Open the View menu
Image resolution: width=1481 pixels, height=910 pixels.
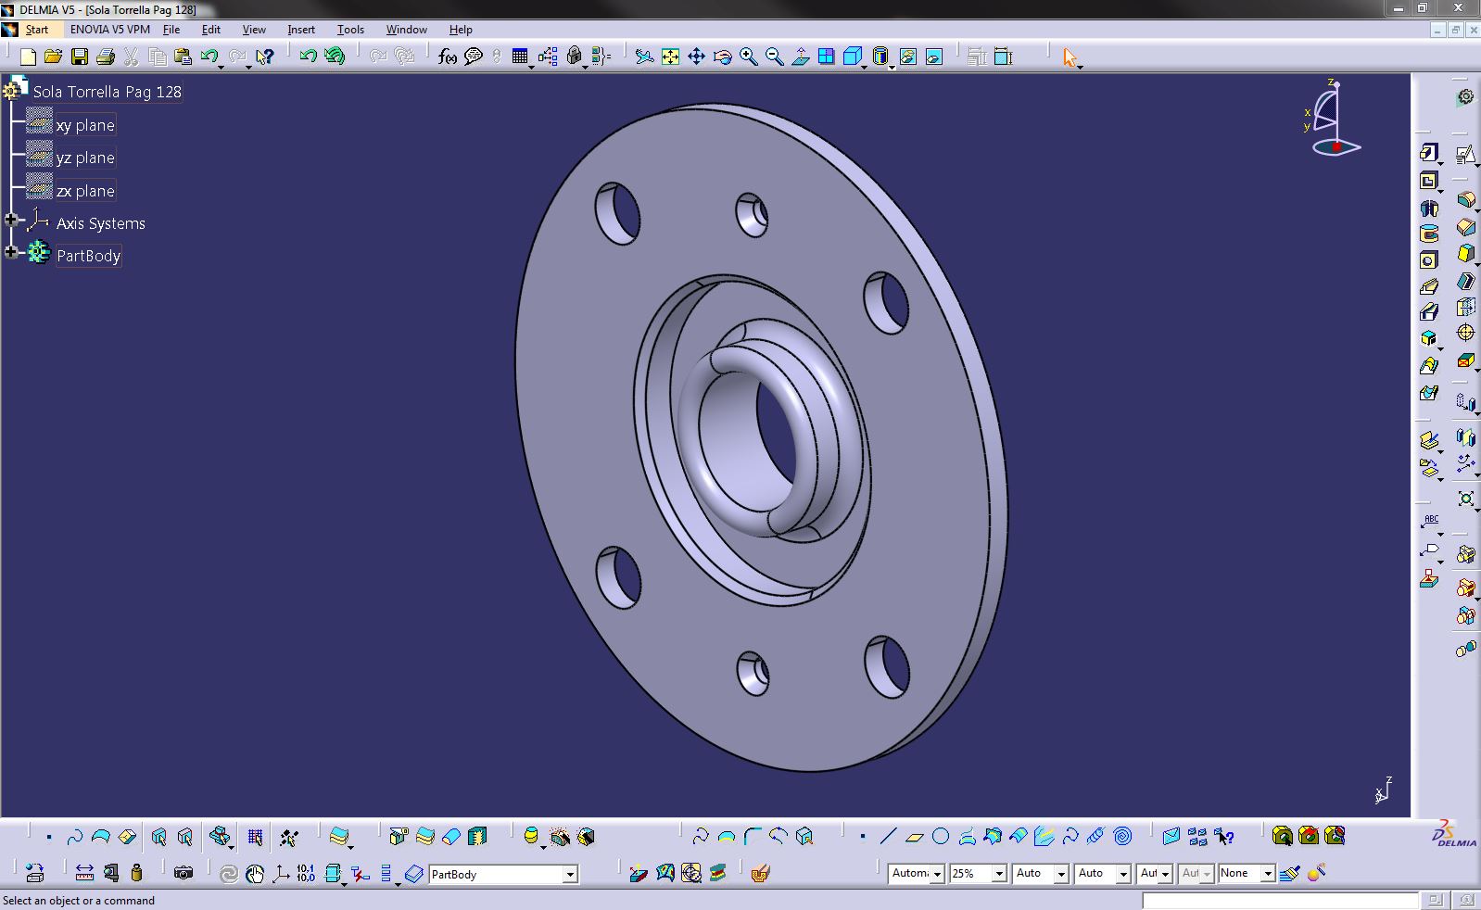pyautogui.click(x=254, y=30)
